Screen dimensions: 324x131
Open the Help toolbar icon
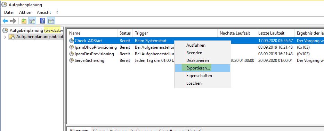[x=42, y=21]
